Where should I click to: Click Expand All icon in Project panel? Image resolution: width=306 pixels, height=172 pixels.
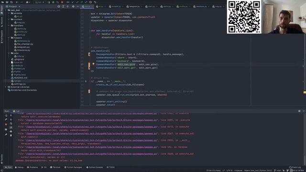tap(63, 6)
